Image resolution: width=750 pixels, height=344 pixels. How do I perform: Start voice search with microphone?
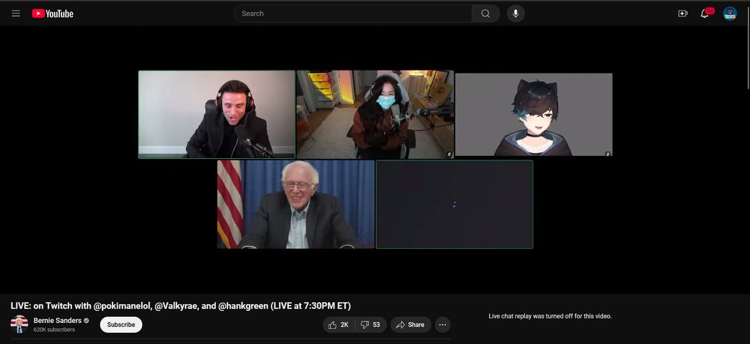point(516,13)
